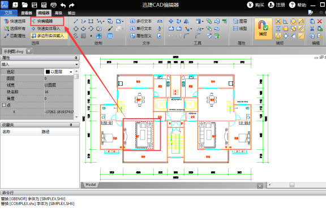Image resolution: width=326 pixels, height=209 pixels.
Task: Open the folder icon to open file
Action: [25, 5]
